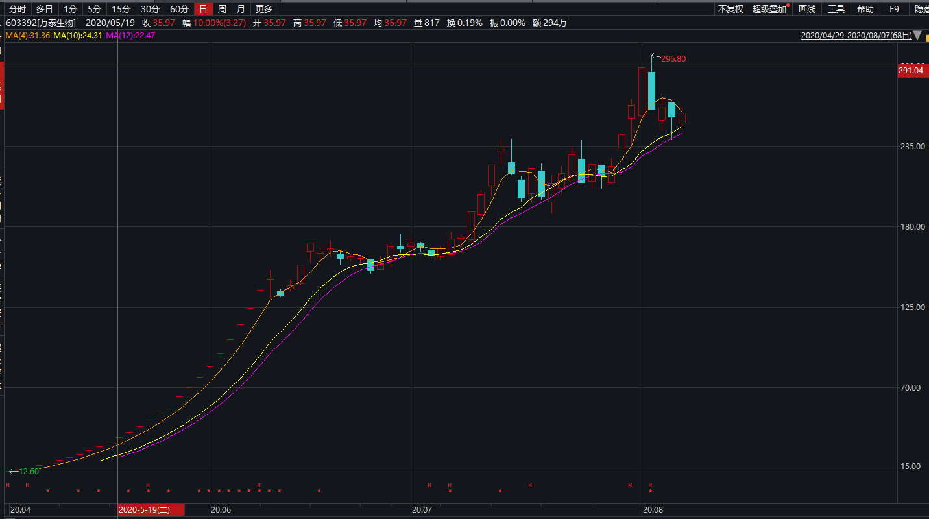Click the 20.08 date axis label
The image size is (929, 519).
pyautogui.click(x=653, y=511)
